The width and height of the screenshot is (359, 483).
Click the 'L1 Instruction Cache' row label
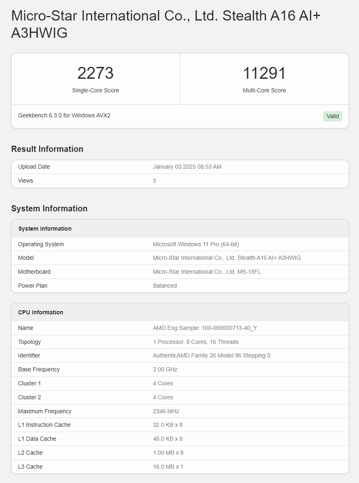pos(44,425)
